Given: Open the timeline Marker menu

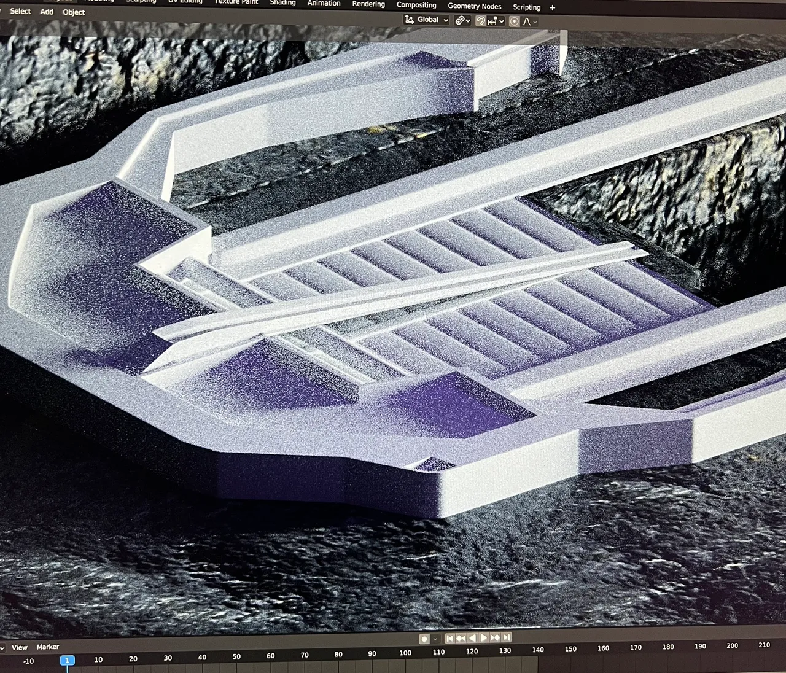Looking at the screenshot, I should coord(48,647).
